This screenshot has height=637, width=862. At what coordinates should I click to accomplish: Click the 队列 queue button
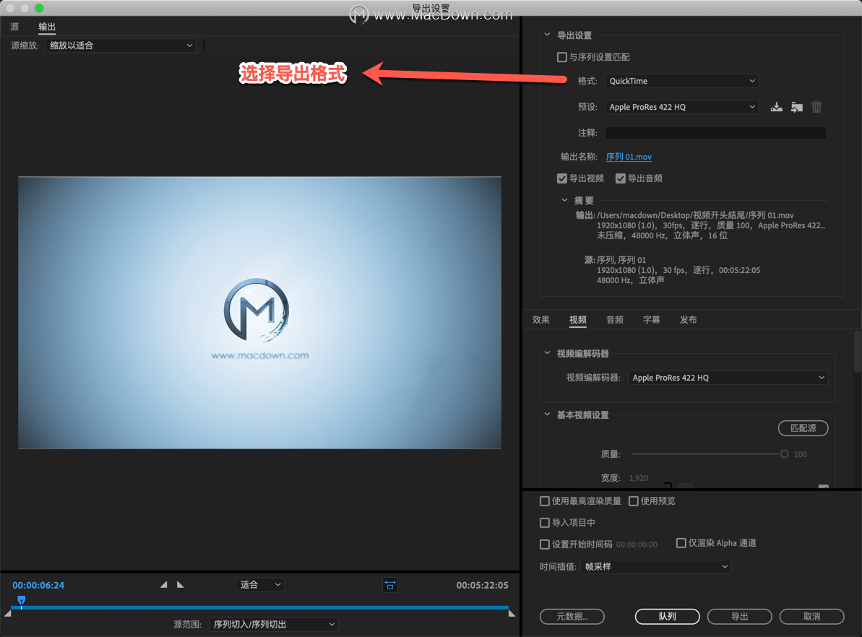(668, 617)
